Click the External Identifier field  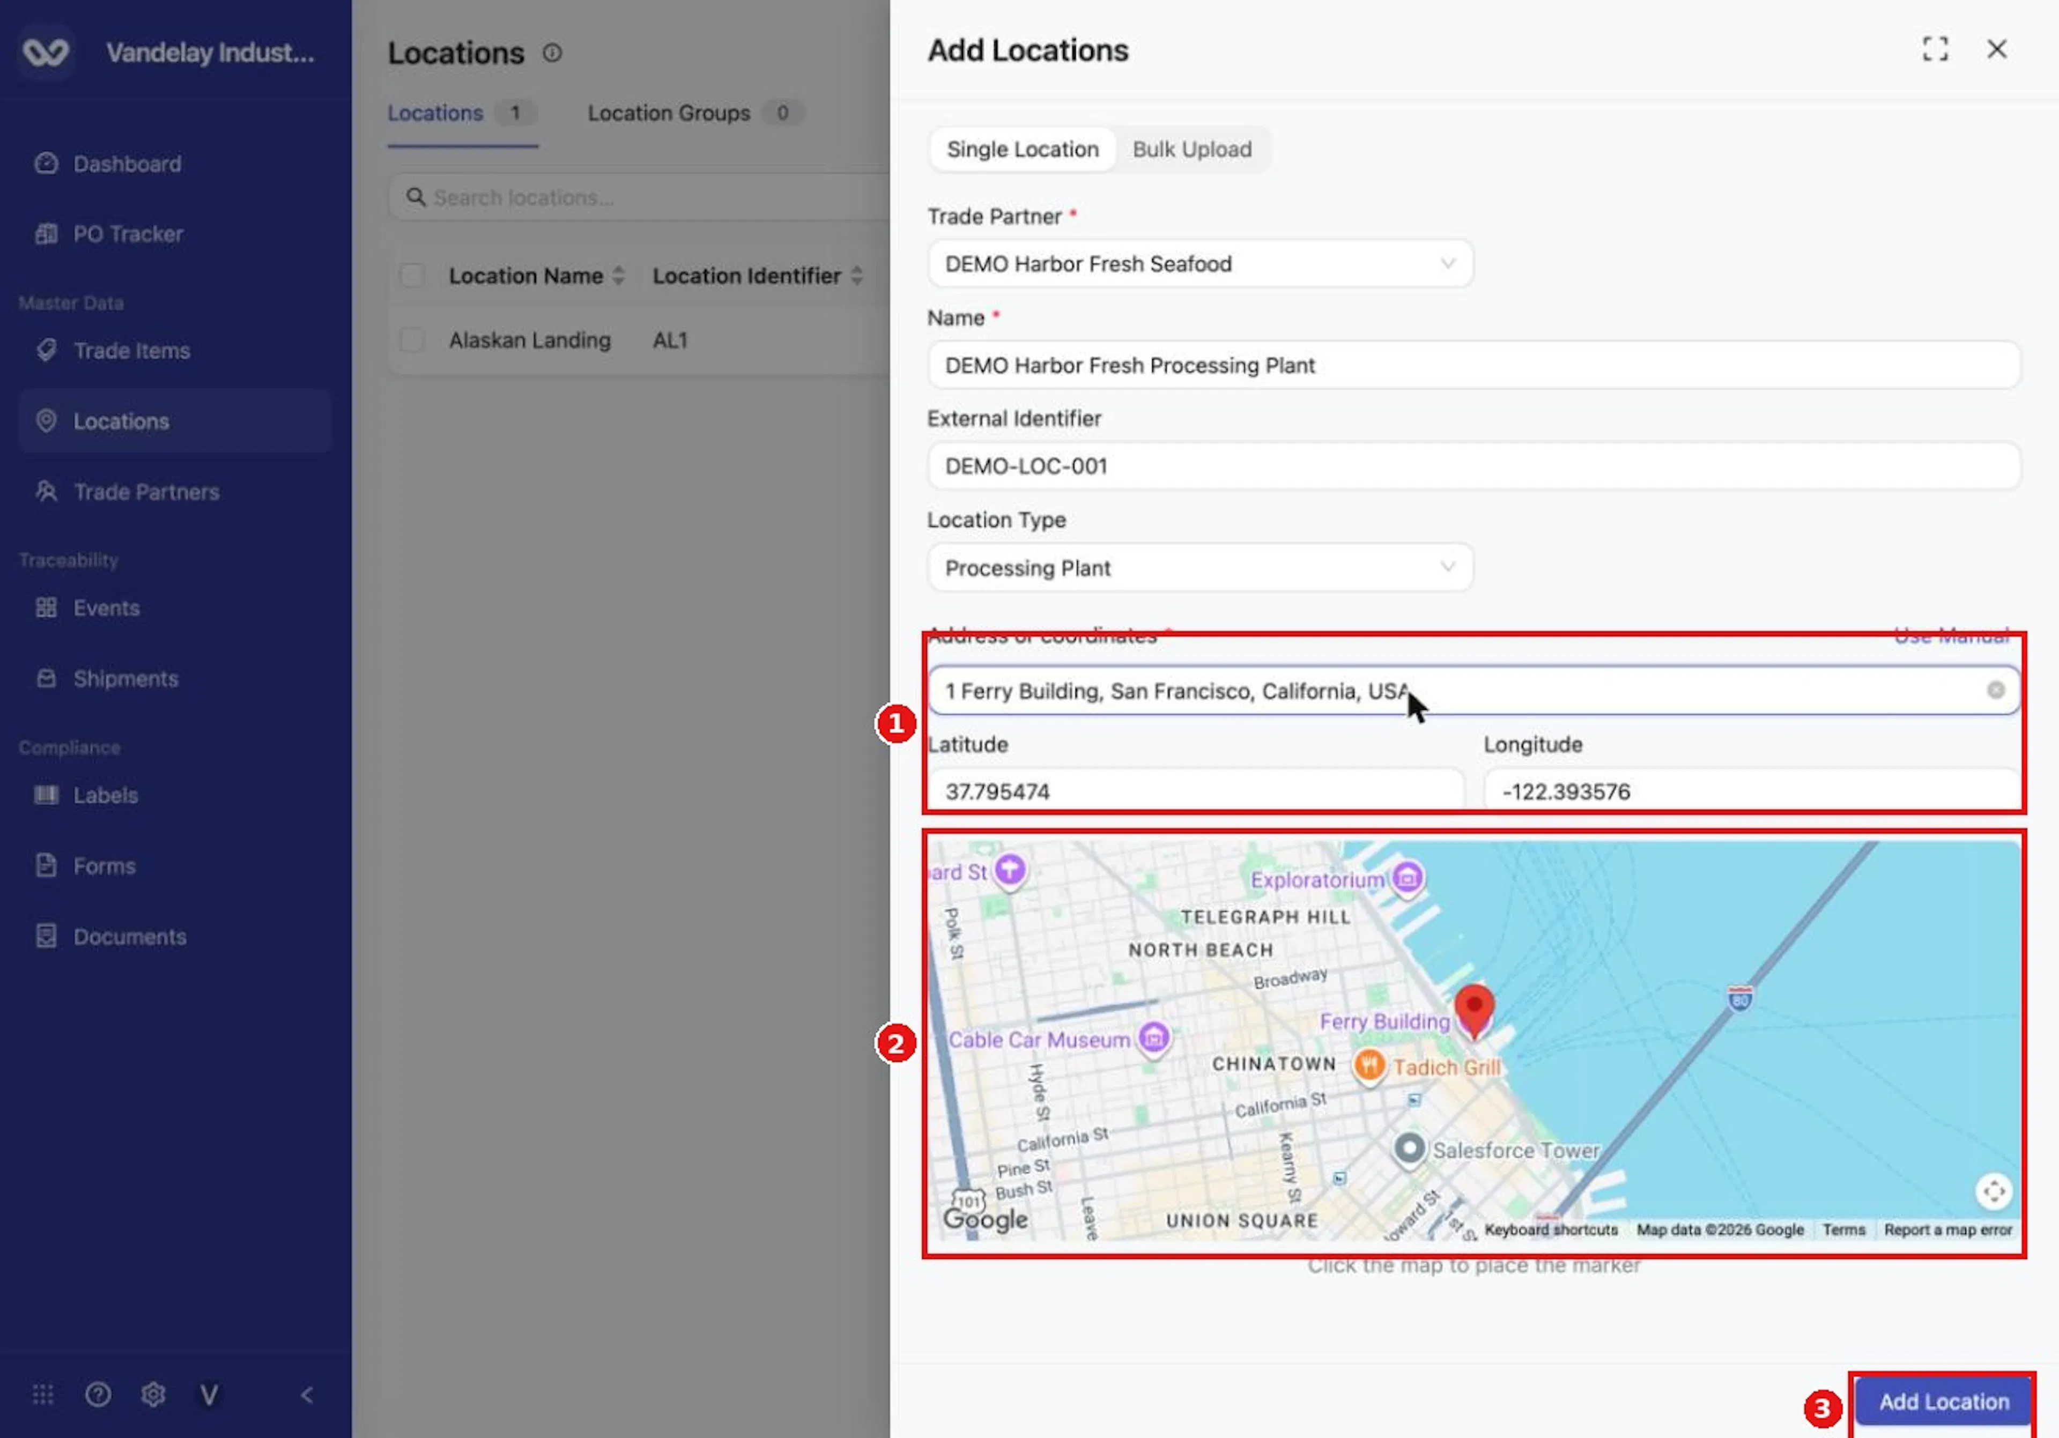tap(1473, 466)
